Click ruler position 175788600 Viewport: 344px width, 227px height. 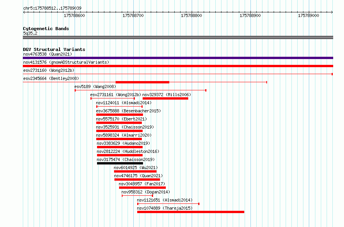point(74,15)
